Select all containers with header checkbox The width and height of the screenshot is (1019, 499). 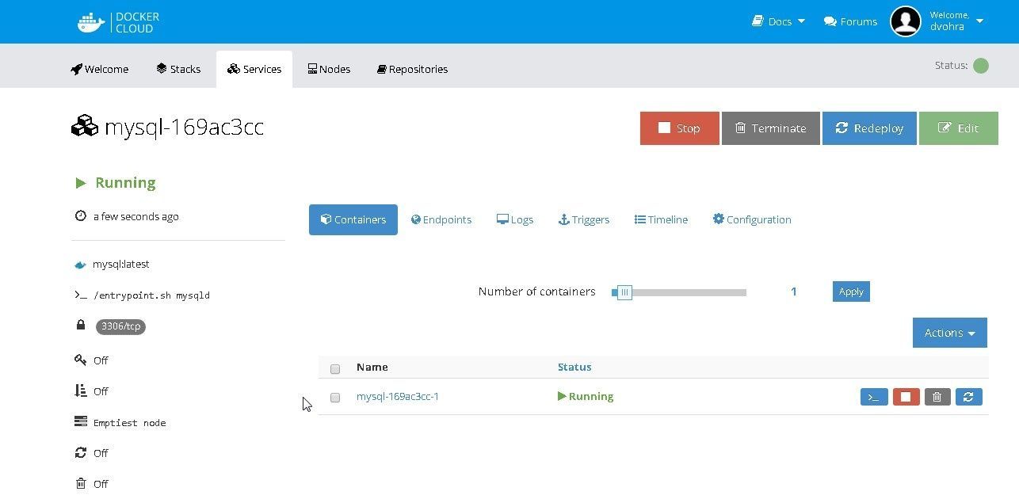click(x=335, y=369)
